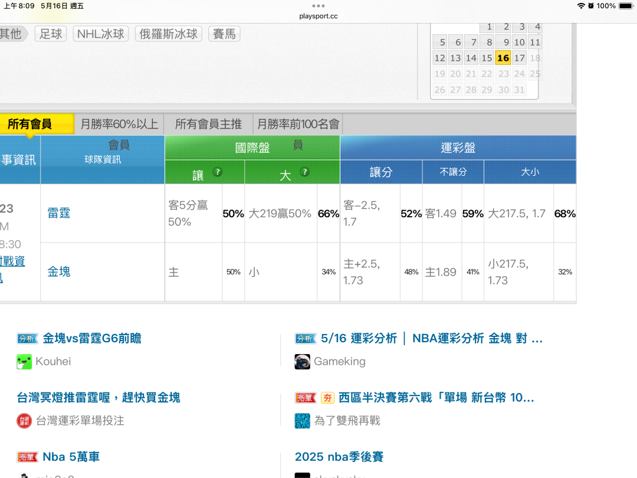Tap the 分析 badge beside 金塊vs雷霆G6前瞻
The width and height of the screenshot is (637, 478).
28,338
